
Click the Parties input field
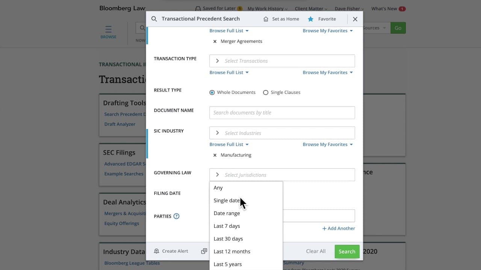click(x=319, y=216)
